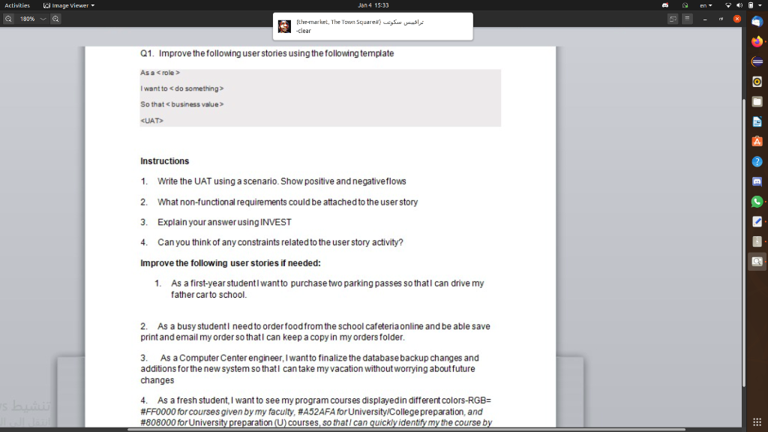Toggle the network indicator in the top bar
Image resolution: width=768 pixels, height=432 pixels.
[728, 4]
